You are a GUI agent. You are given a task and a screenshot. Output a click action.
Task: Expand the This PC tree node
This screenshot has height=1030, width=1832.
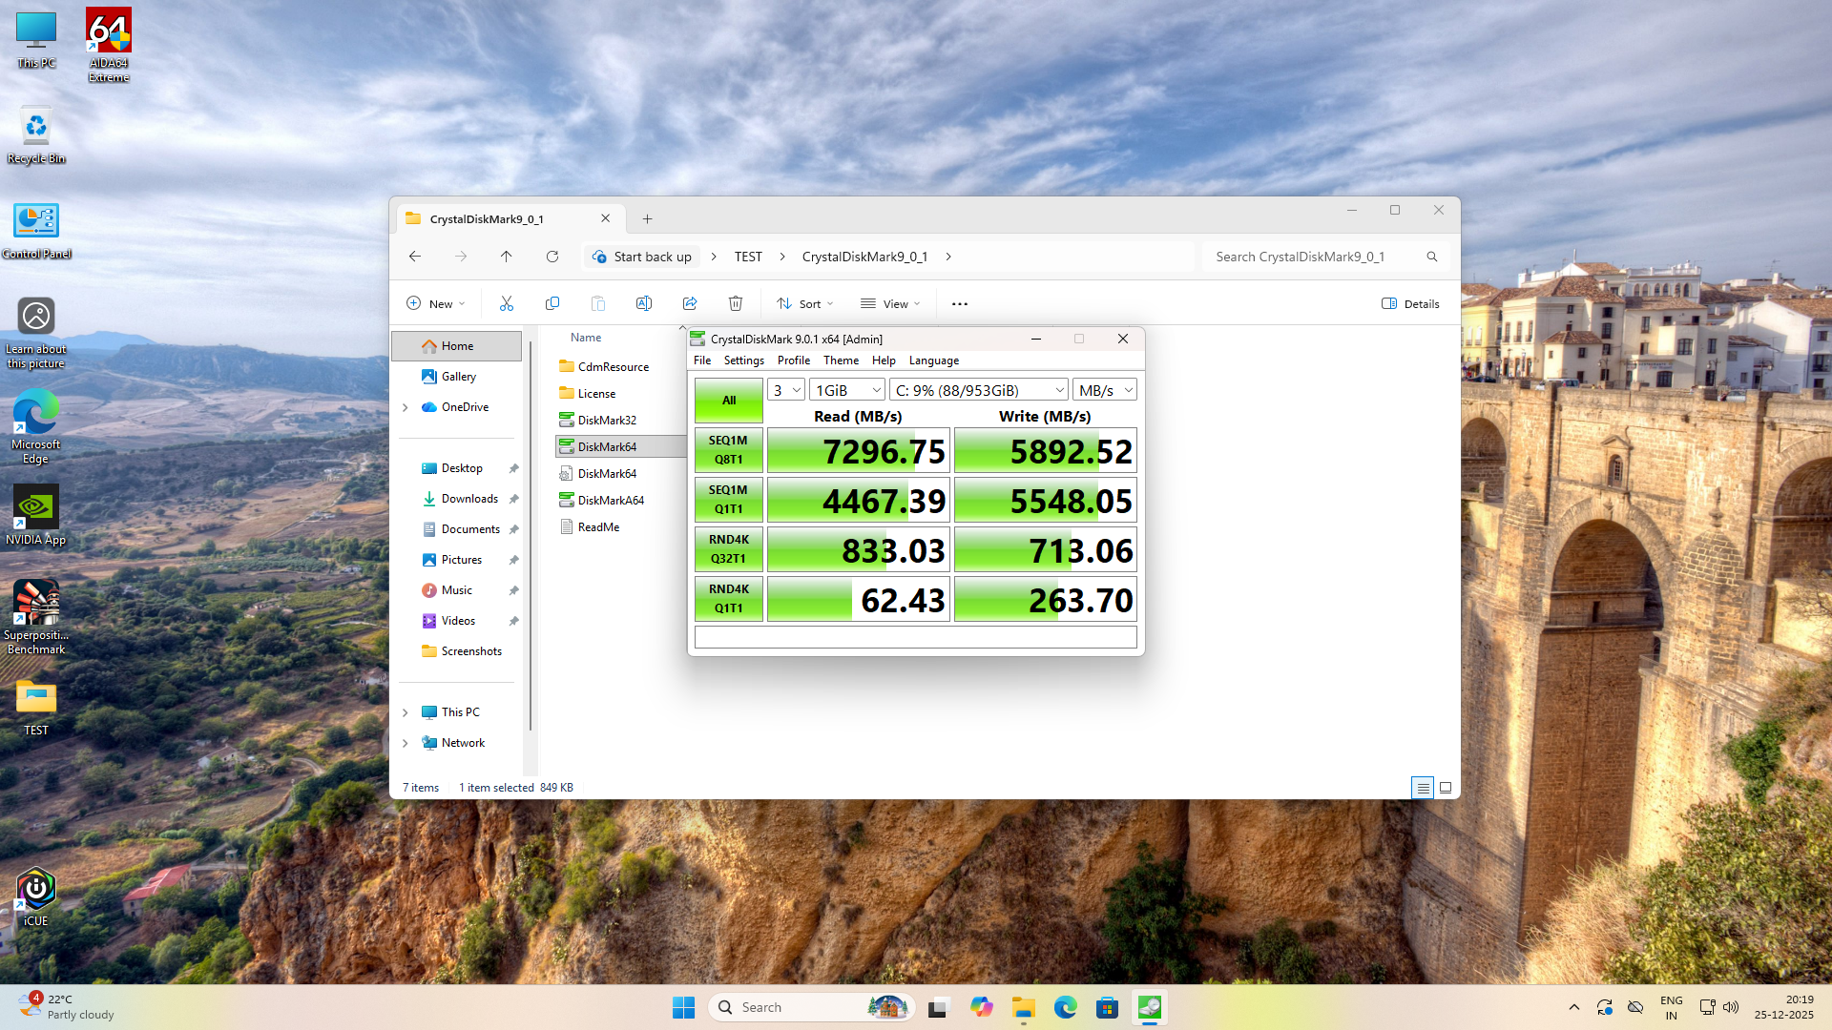pyautogui.click(x=406, y=712)
